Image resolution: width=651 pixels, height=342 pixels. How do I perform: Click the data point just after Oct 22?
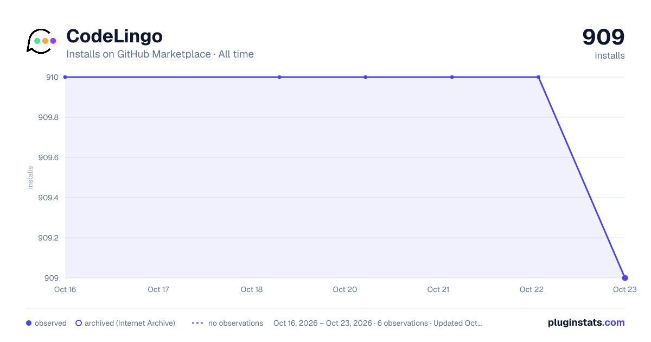coord(538,77)
